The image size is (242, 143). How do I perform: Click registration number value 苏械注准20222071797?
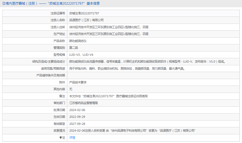(84, 13)
